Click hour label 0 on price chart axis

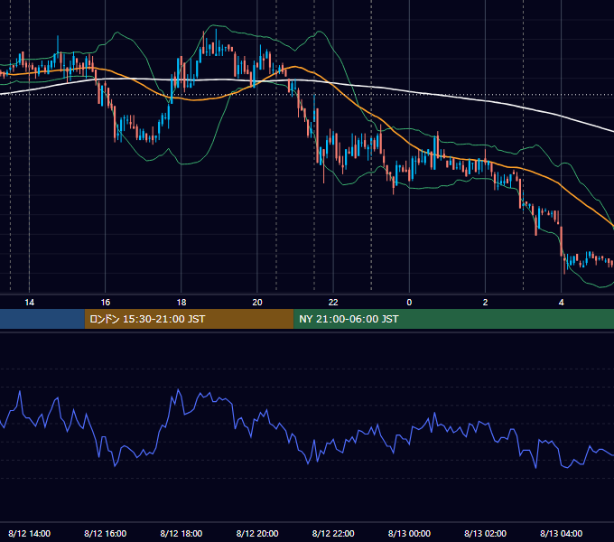pyautogui.click(x=409, y=303)
